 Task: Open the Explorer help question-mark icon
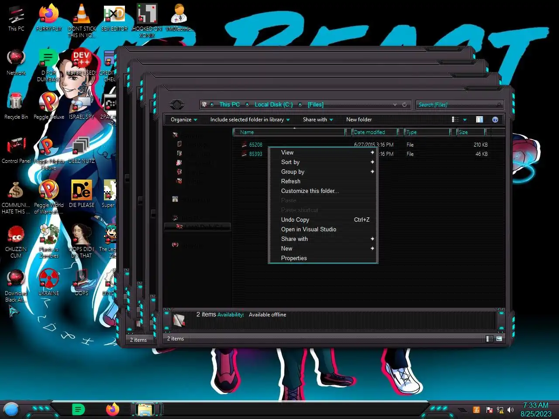click(x=495, y=120)
